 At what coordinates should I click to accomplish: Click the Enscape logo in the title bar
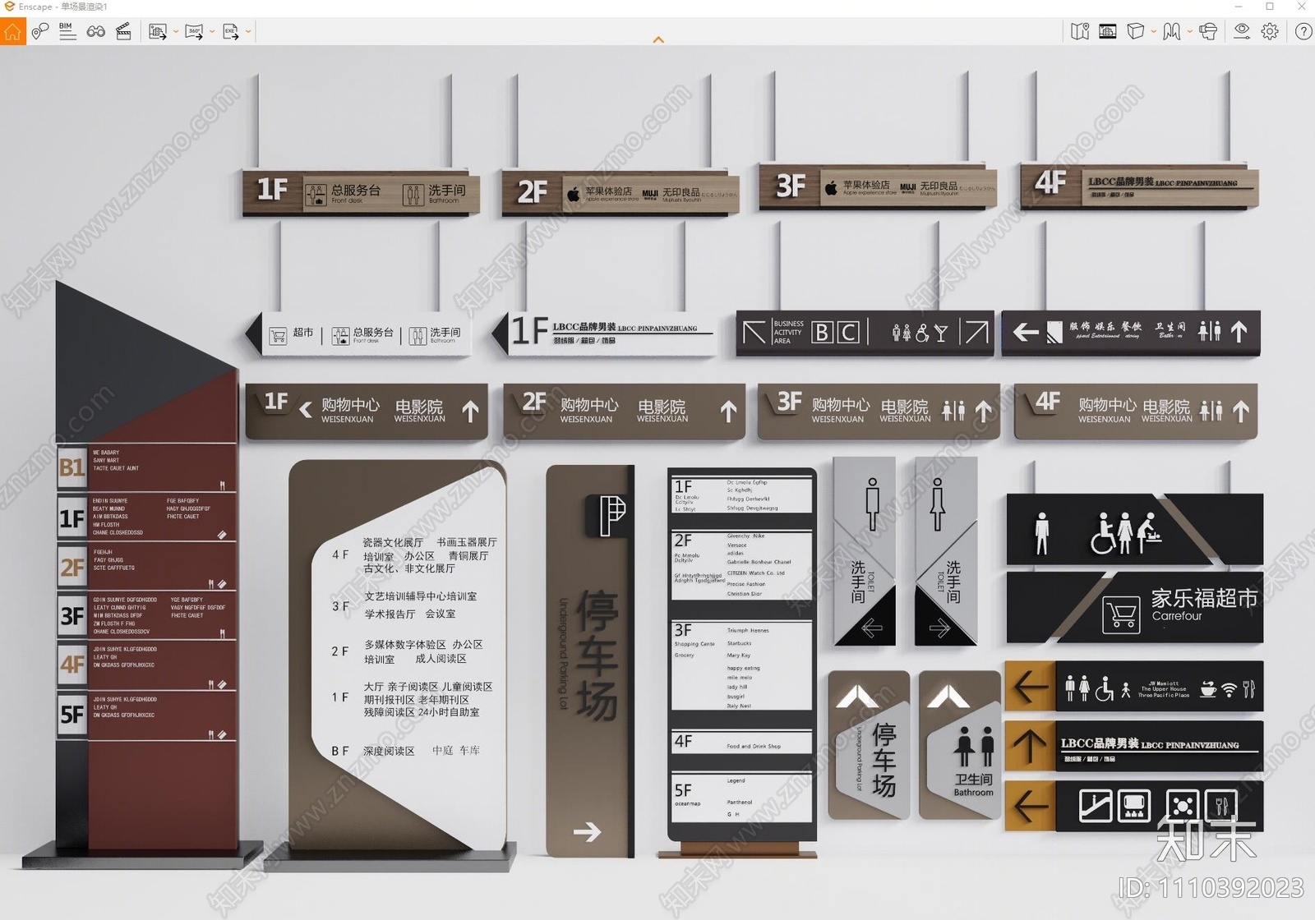(x=9, y=7)
